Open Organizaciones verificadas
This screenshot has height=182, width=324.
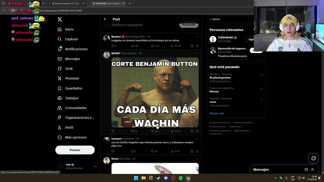[x=76, y=118]
